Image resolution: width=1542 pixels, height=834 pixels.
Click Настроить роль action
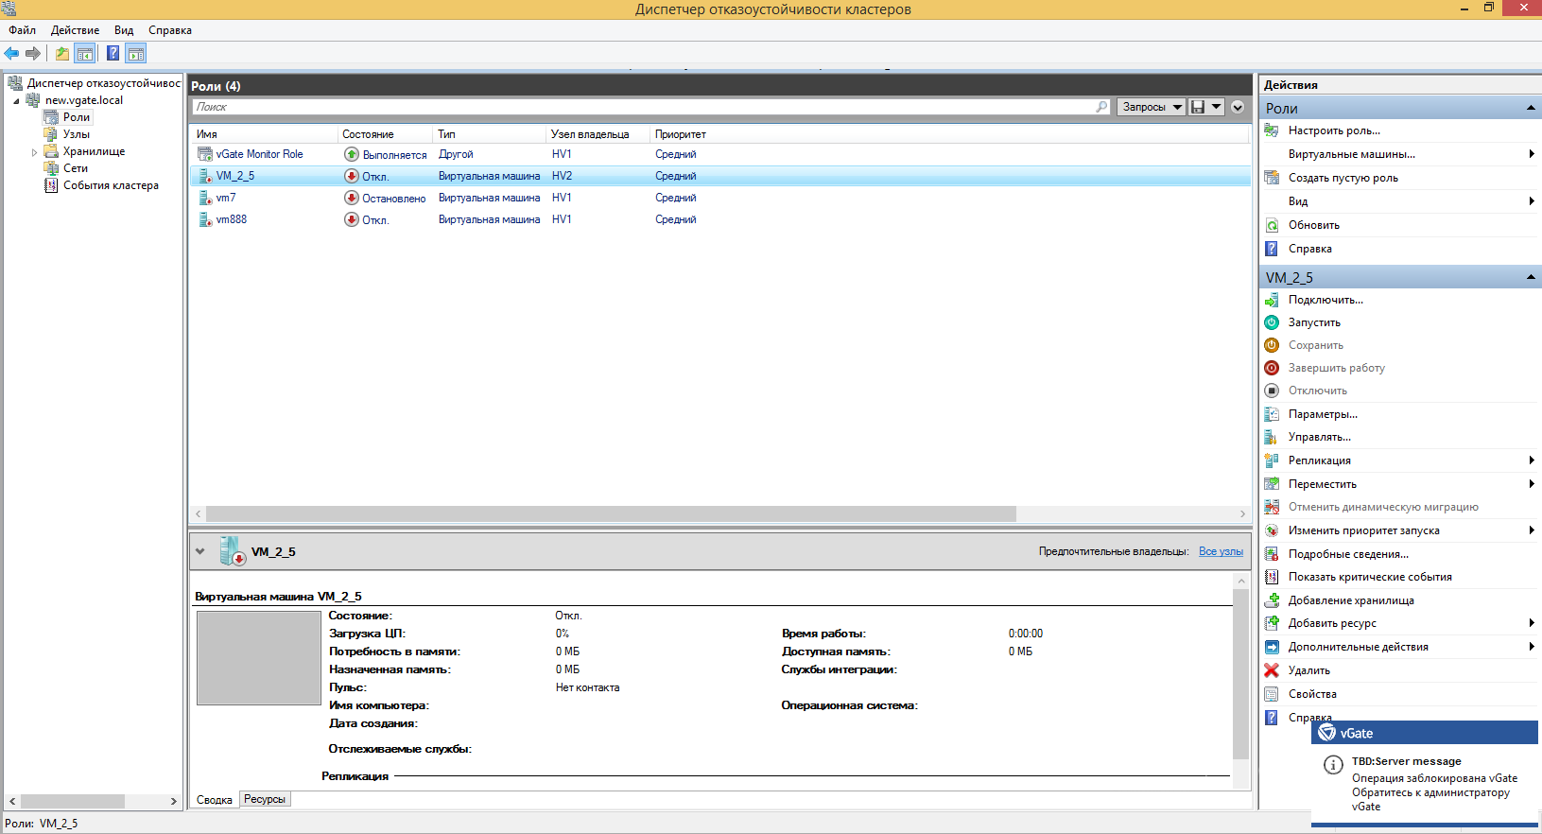coord(1334,130)
